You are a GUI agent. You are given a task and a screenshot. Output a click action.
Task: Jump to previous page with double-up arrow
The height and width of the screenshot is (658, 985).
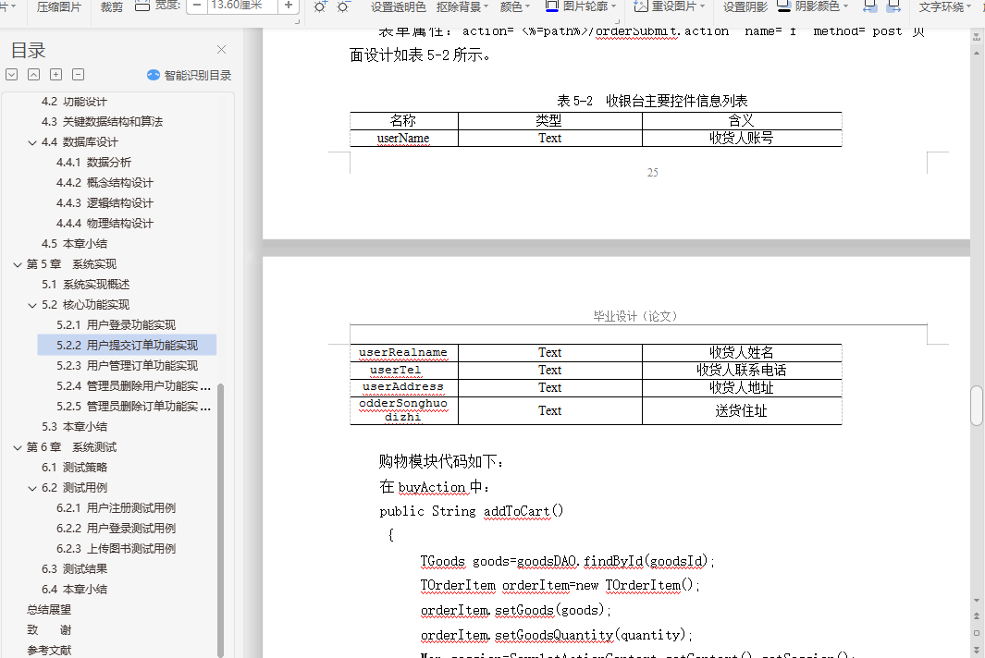[976, 616]
